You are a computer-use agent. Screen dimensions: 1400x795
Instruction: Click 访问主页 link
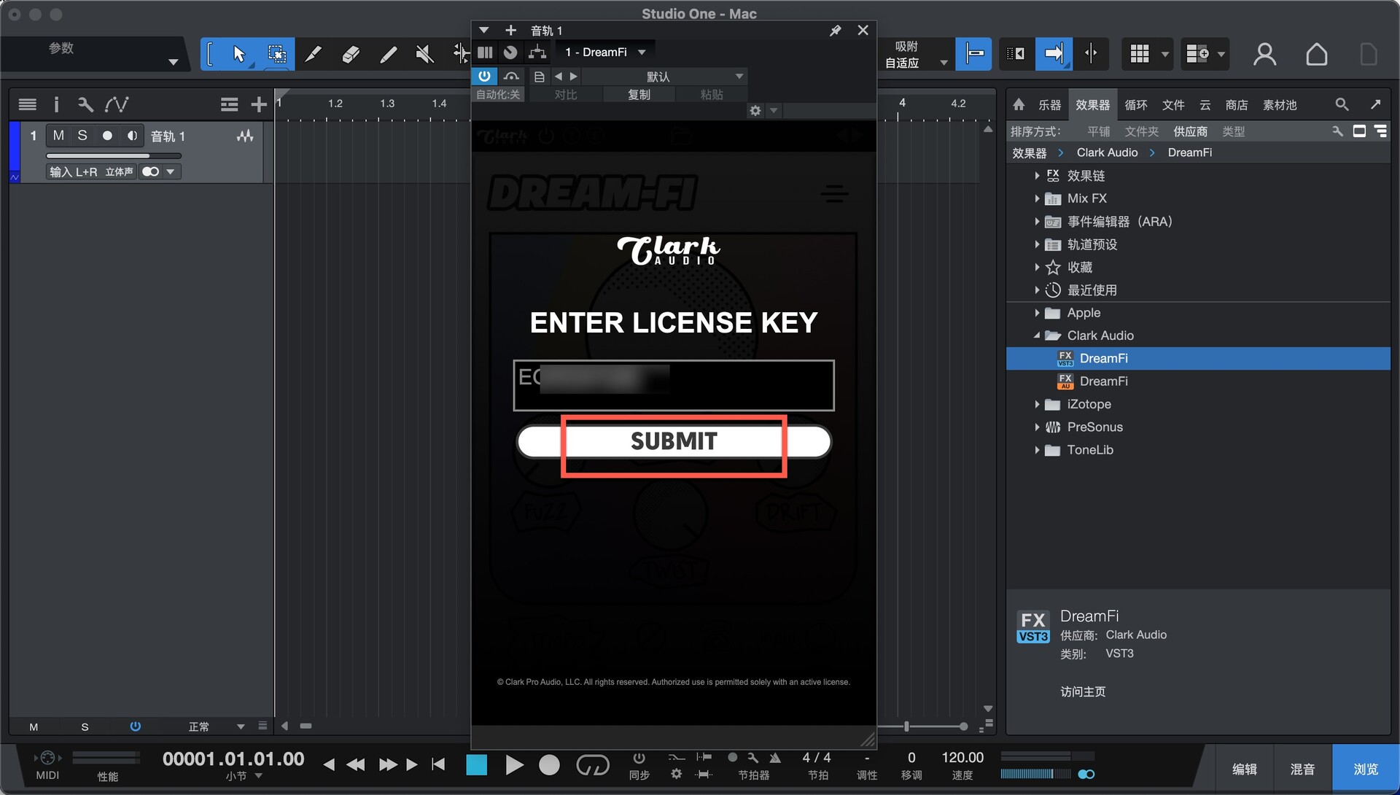(1083, 691)
